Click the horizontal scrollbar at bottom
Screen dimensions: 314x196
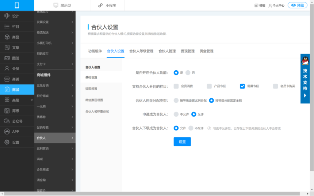coord(152,193)
